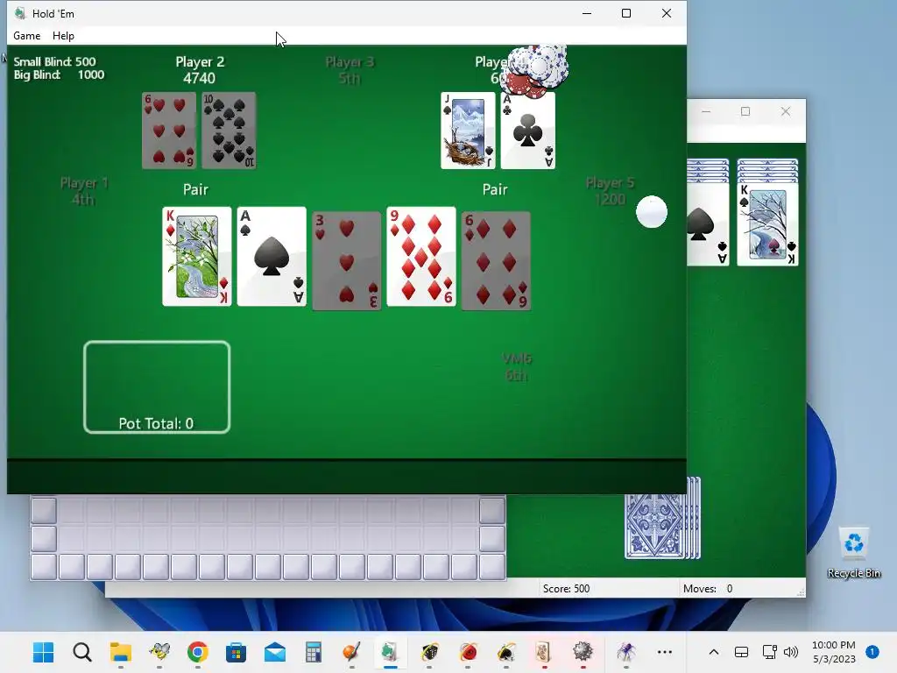The height and width of the screenshot is (673, 897).
Task: Maximize the Hold 'Em window
Action: [x=626, y=13]
